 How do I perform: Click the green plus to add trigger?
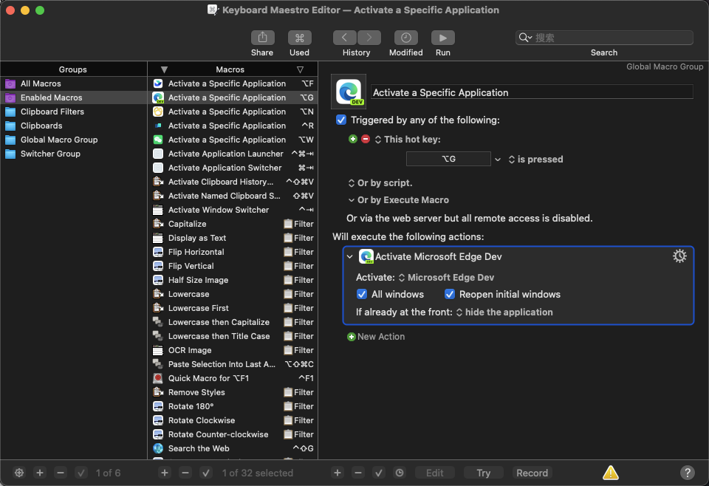point(352,140)
